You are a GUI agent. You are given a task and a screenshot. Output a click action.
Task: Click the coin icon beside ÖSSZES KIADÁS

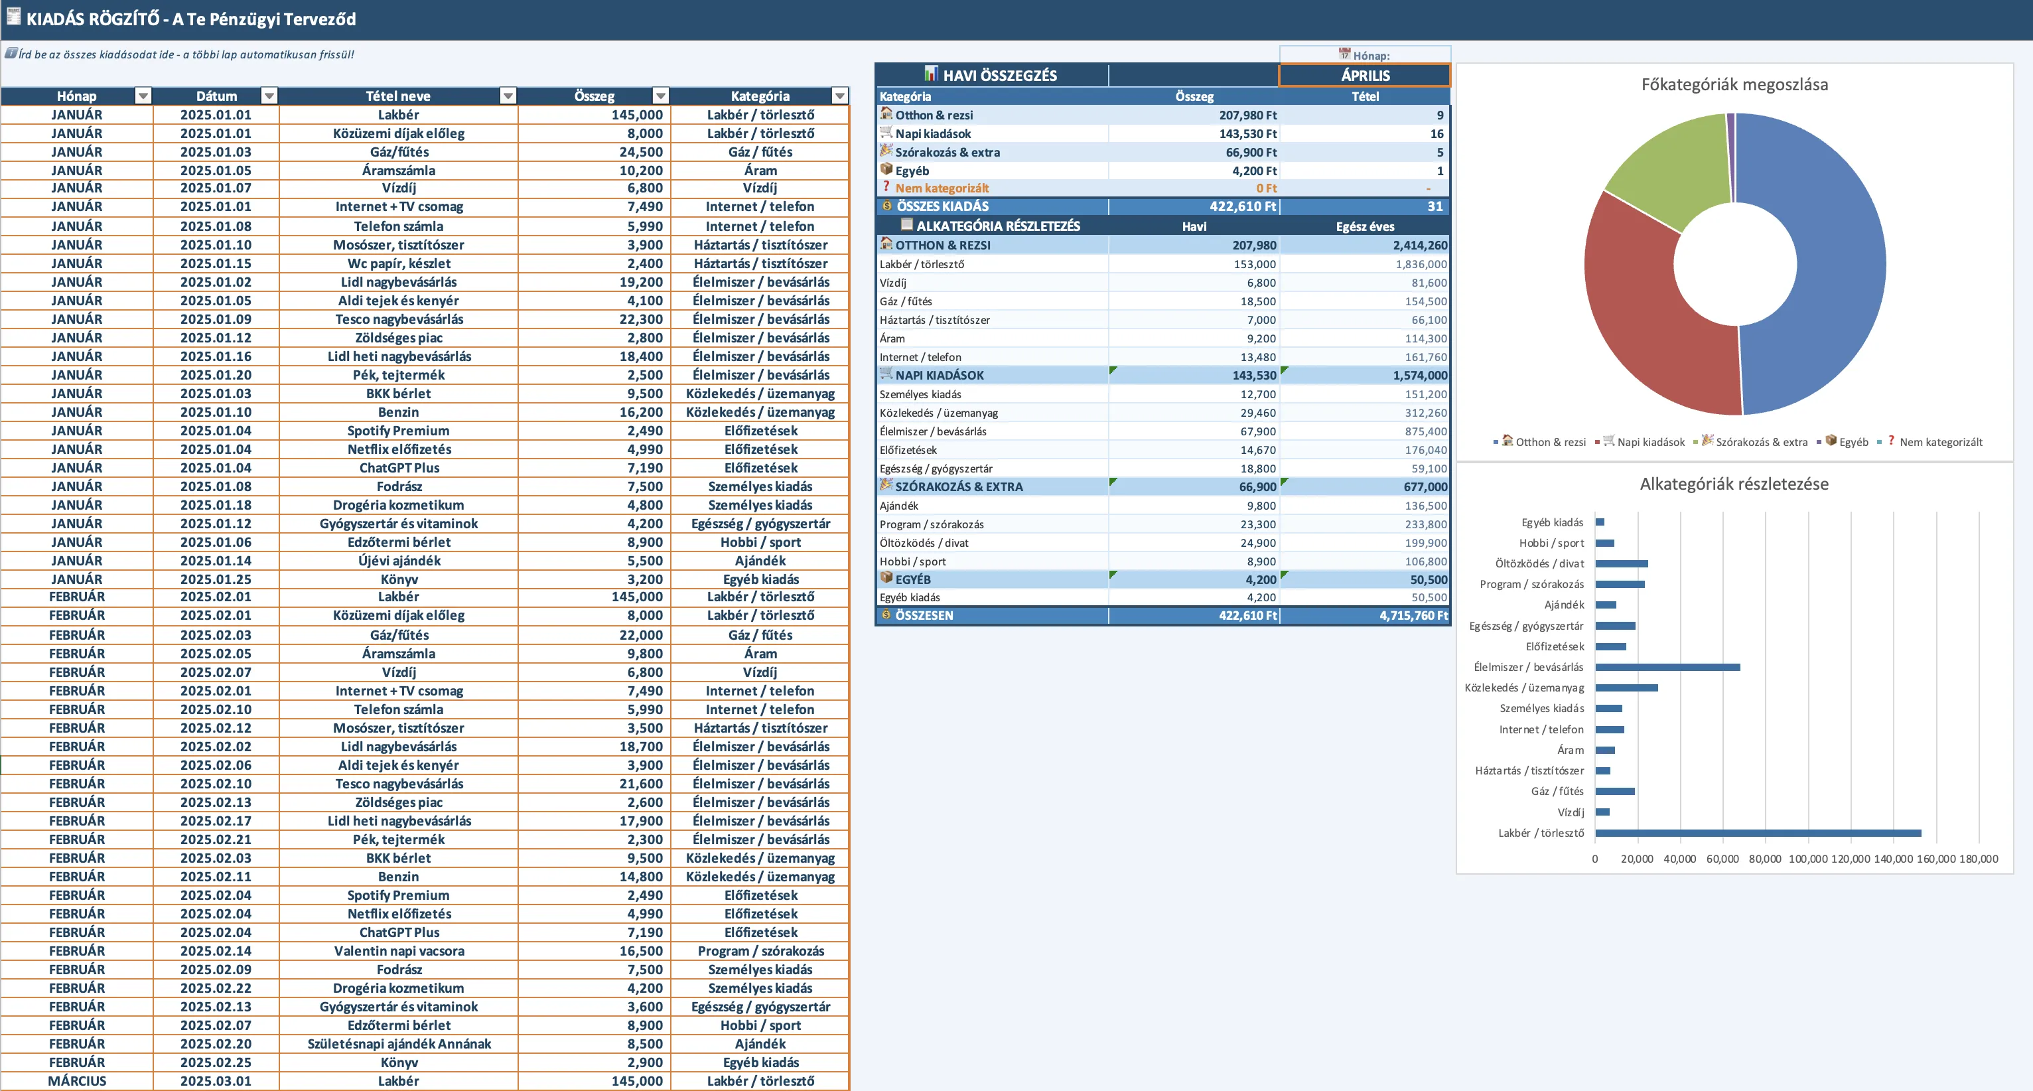coord(886,206)
